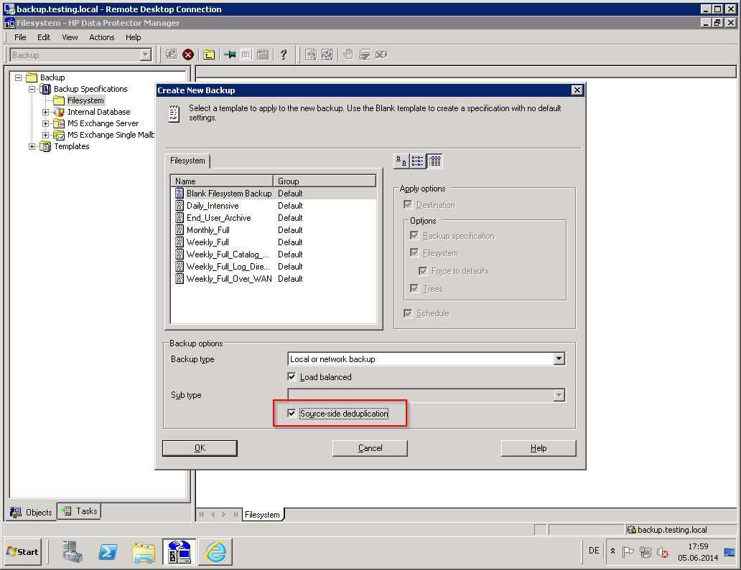
Task: Click the connect-to-client toolbar icon
Action: [172, 54]
